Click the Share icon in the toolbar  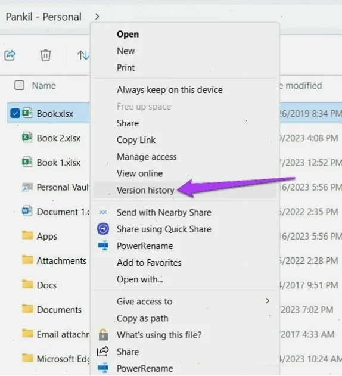10,55
